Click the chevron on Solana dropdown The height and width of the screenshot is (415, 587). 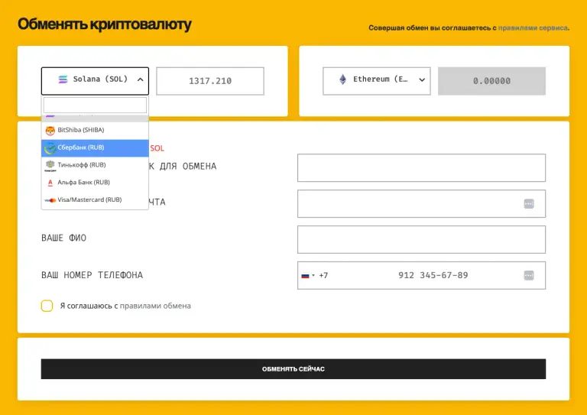[x=140, y=79]
